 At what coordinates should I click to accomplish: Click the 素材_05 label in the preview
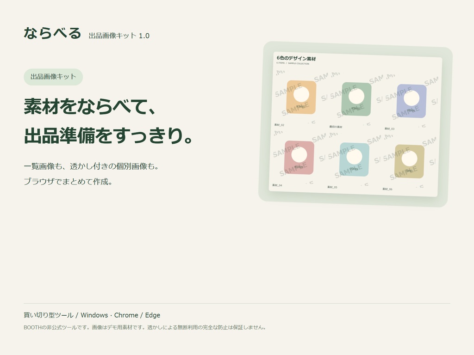[332, 187]
